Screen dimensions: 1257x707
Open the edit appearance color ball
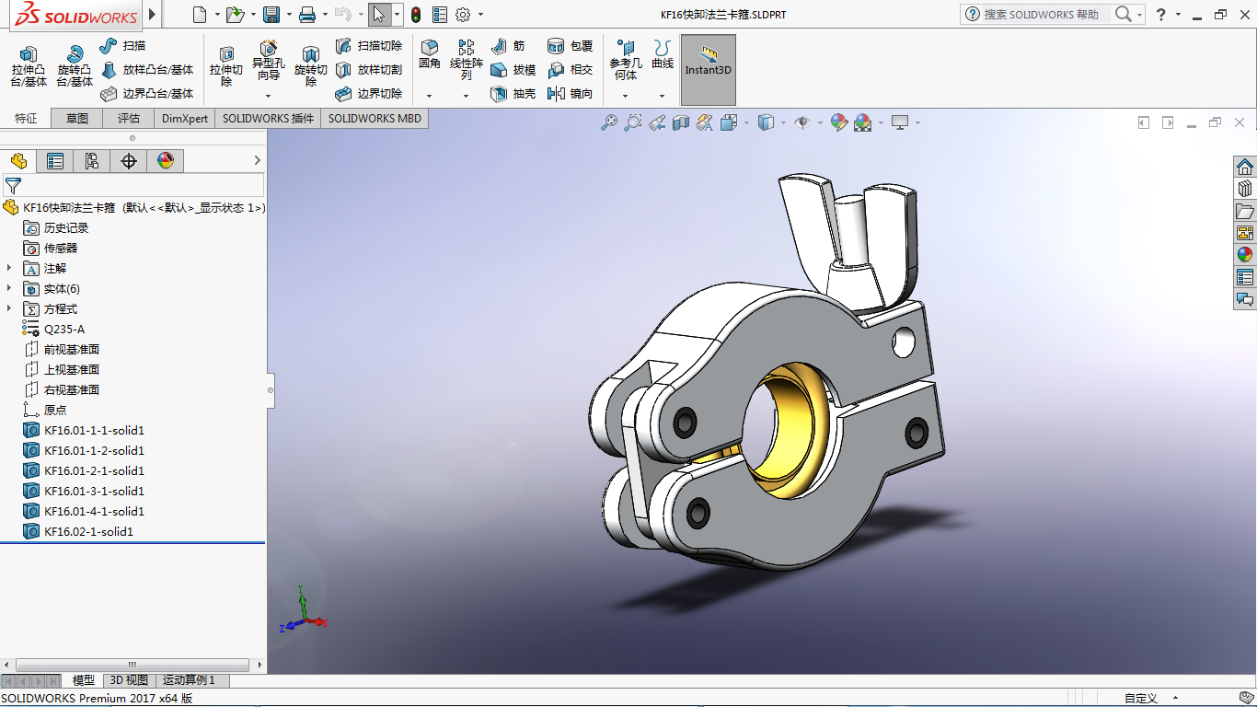[x=838, y=122]
